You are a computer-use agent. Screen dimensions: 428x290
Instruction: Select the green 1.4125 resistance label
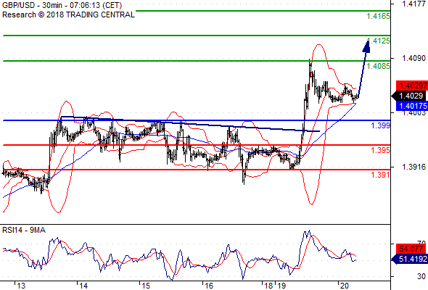click(378, 41)
